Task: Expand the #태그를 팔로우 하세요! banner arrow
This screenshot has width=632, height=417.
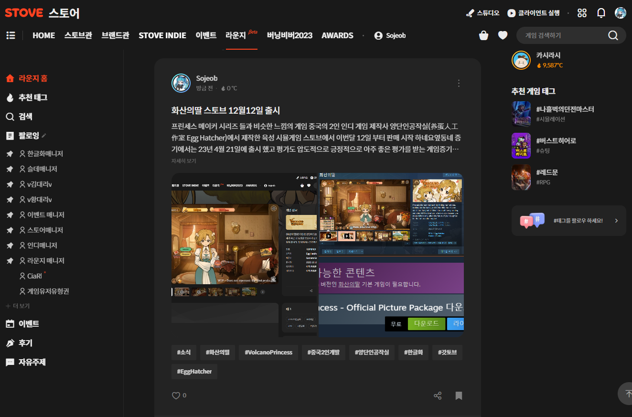Action: pyautogui.click(x=616, y=221)
